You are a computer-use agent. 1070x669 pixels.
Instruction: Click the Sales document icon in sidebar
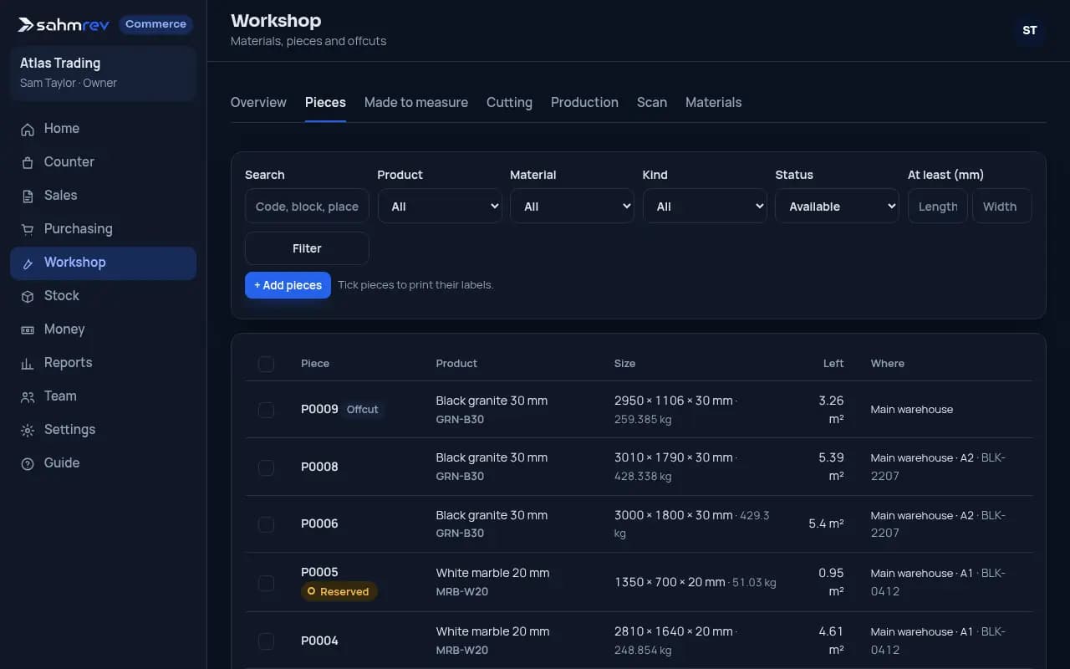(x=28, y=196)
